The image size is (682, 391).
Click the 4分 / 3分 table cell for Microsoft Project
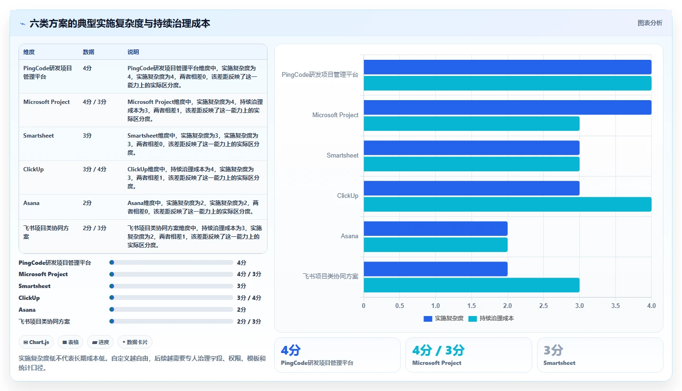[95, 102]
